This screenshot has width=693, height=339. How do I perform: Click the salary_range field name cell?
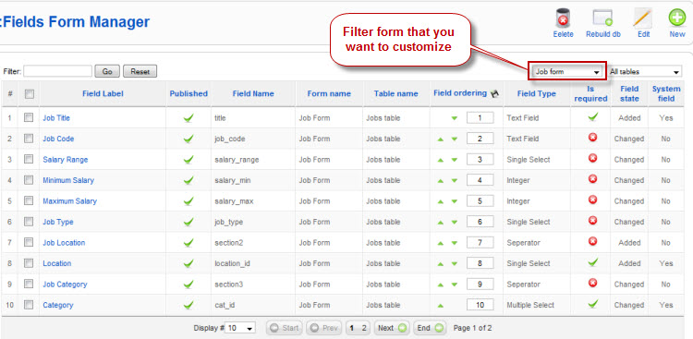[x=237, y=160]
